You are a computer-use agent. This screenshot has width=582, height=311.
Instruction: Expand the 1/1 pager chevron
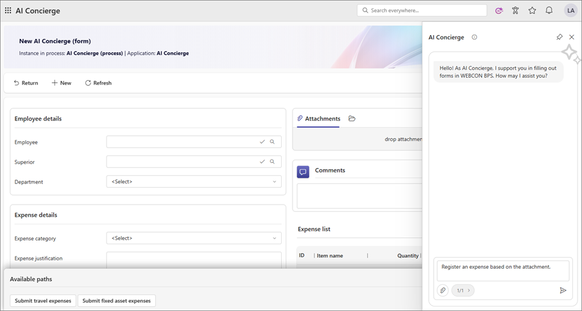tap(469, 290)
